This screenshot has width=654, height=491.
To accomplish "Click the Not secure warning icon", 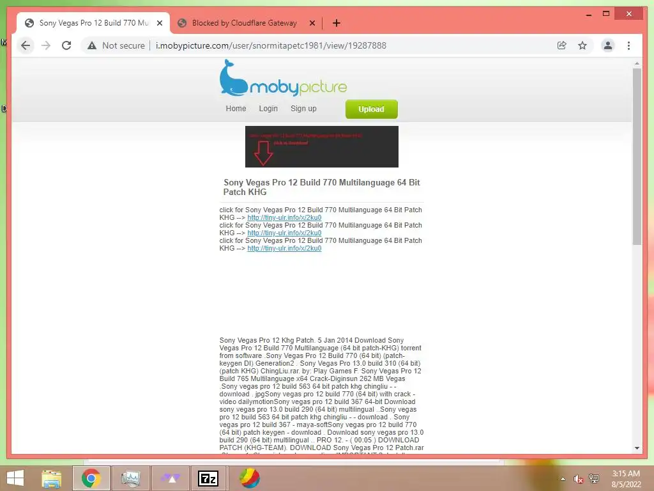I will [x=92, y=45].
